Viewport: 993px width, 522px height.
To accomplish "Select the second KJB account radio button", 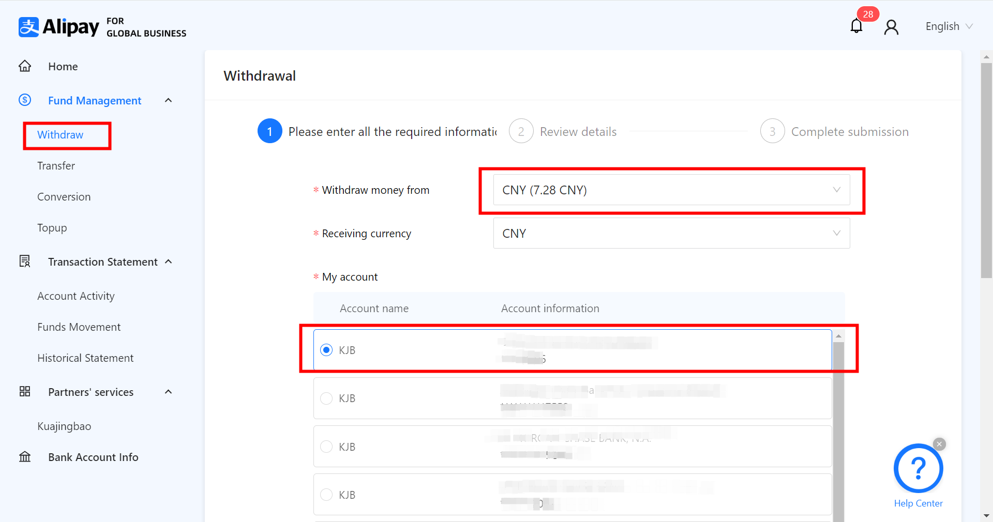I will point(326,398).
